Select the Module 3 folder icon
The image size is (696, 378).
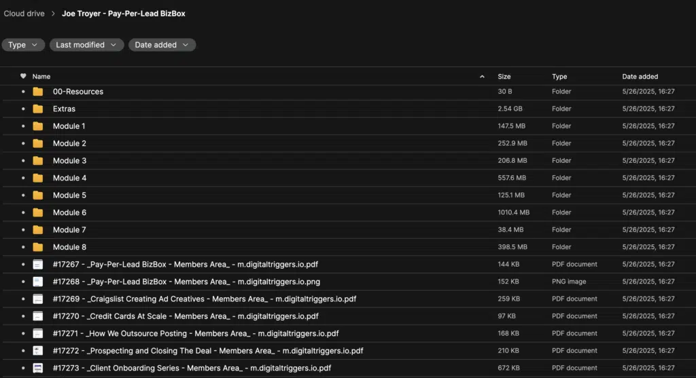(x=38, y=161)
